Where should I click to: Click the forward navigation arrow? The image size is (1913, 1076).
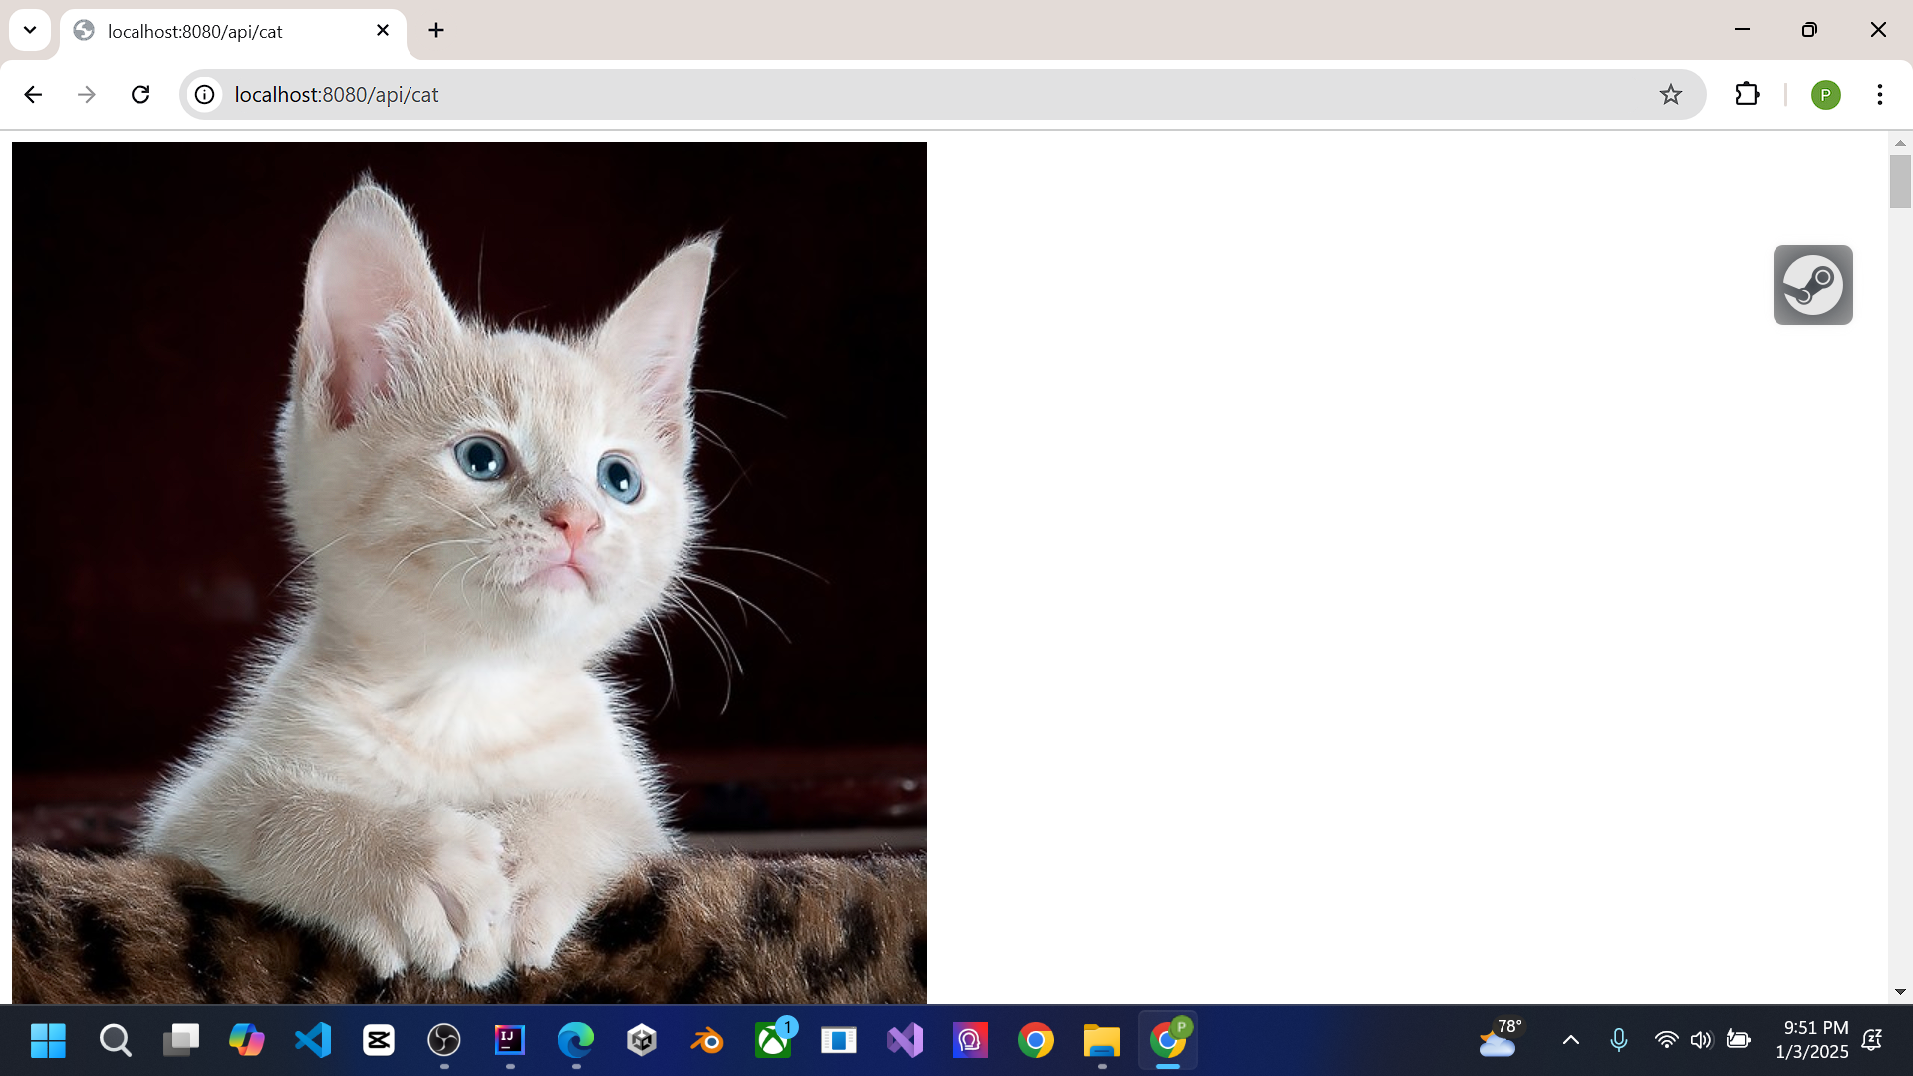point(87,94)
